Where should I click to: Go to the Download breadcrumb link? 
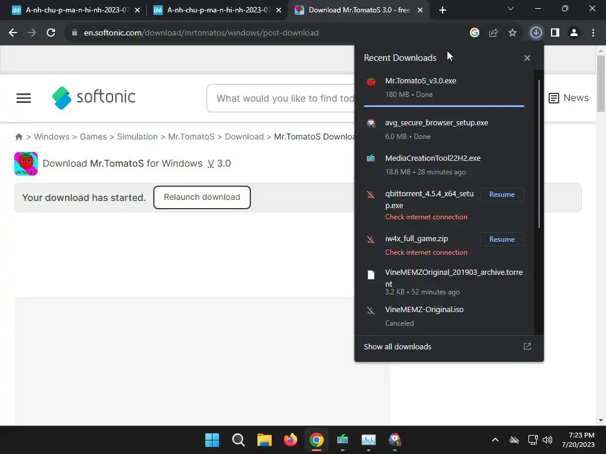click(244, 137)
